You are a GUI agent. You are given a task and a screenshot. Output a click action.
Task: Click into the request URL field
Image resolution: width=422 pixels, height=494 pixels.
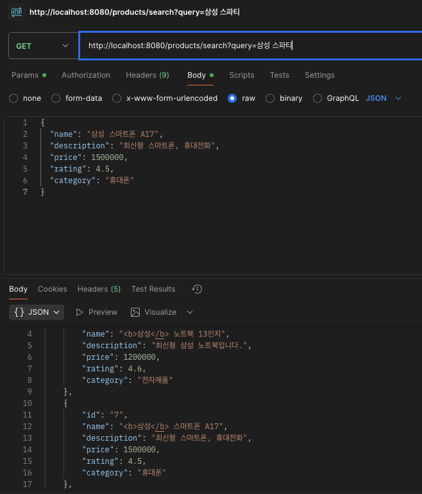251,46
